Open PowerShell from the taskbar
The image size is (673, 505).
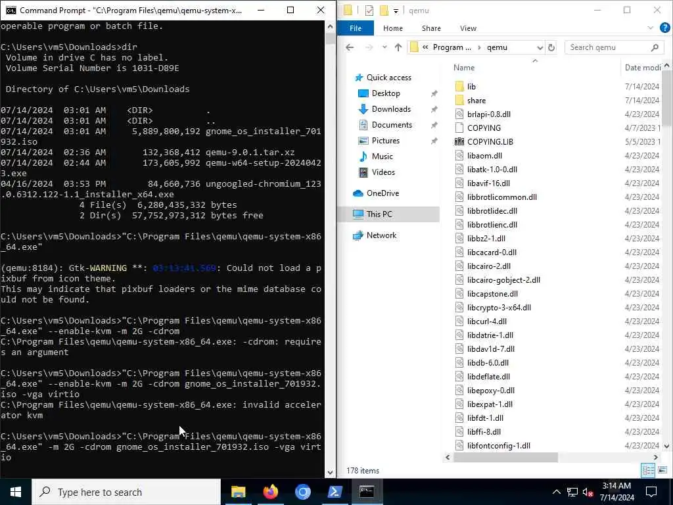point(335,492)
